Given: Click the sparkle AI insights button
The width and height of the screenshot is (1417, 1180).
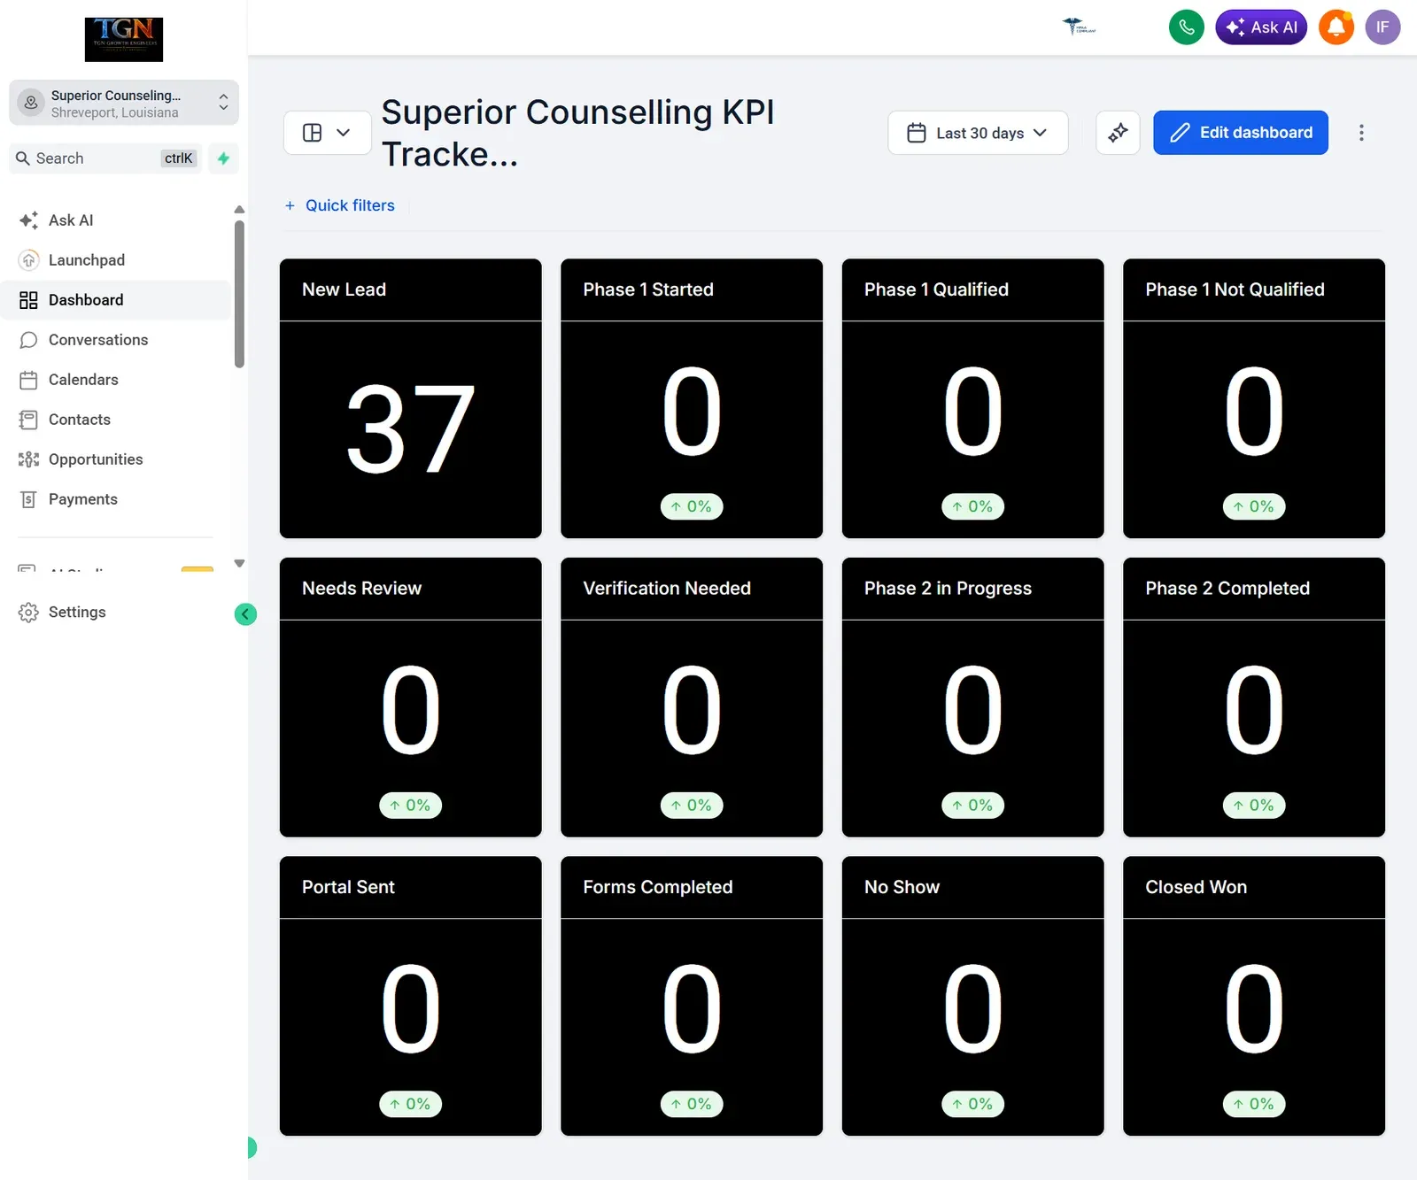Looking at the screenshot, I should click(x=1118, y=133).
